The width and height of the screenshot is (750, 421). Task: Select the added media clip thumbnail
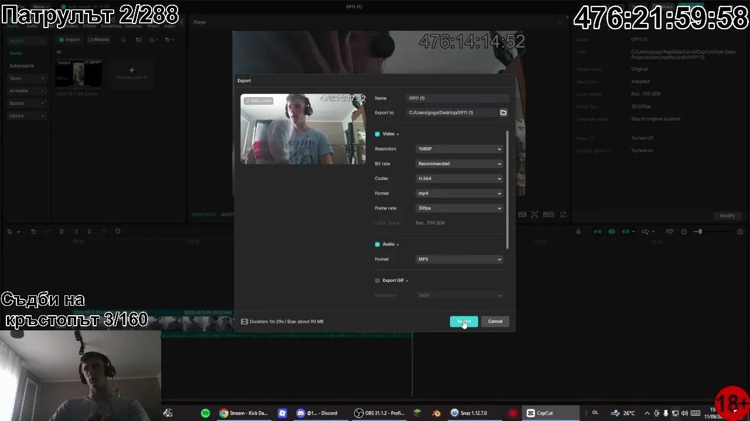click(x=79, y=74)
